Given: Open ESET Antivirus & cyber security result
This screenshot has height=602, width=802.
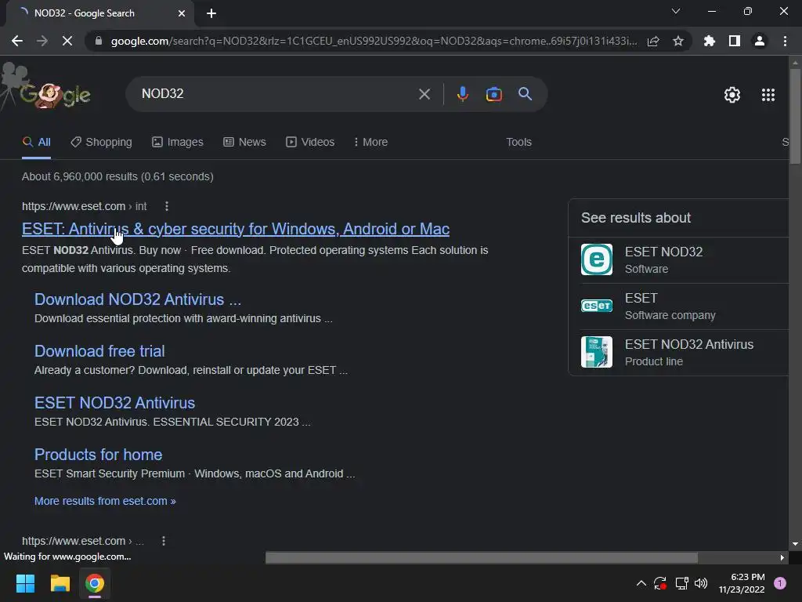Looking at the screenshot, I should click(x=236, y=229).
